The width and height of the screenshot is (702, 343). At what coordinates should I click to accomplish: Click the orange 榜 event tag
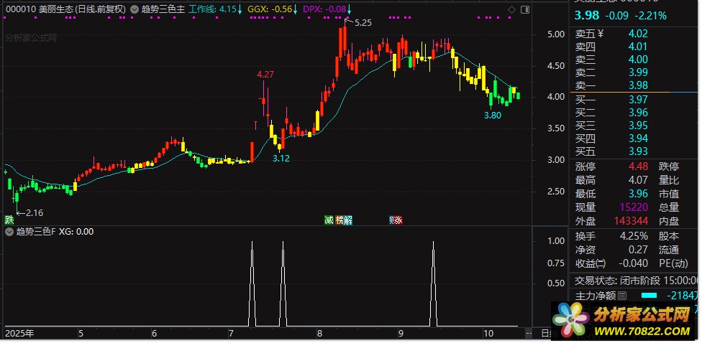339,220
